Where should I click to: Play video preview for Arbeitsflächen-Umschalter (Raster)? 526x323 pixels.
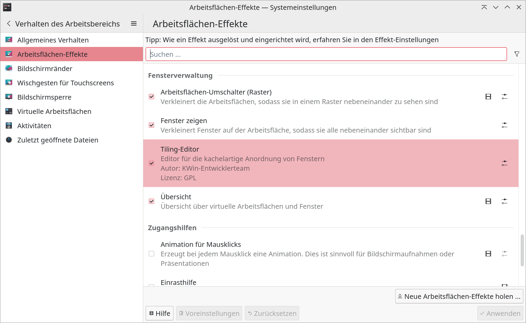click(x=488, y=97)
